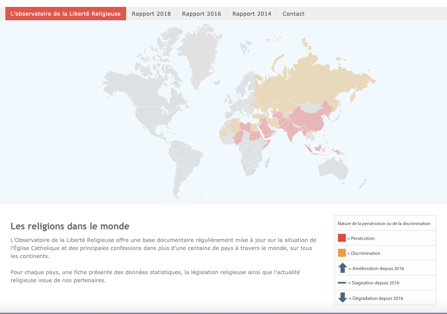Image resolution: width=447 pixels, height=314 pixels.
Task: Click the Dégradation down arrow icon in legend
Action: point(342,298)
